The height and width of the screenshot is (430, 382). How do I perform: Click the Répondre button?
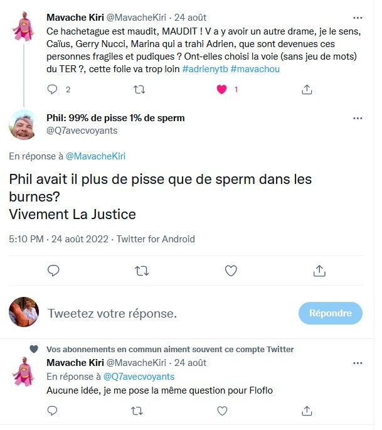pyautogui.click(x=330, y=313)
